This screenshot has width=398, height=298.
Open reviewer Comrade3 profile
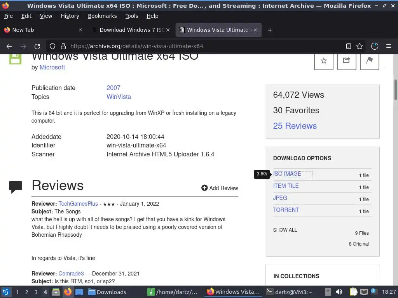click(71, 274)
